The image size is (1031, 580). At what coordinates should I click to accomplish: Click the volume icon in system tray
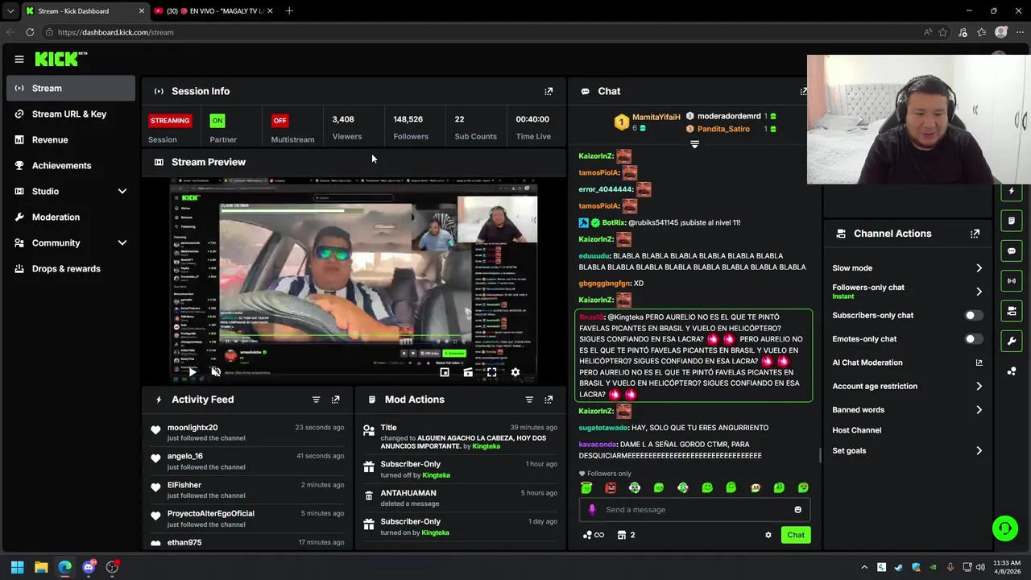980,567
